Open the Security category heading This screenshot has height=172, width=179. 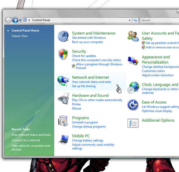(x=79, y=51)
